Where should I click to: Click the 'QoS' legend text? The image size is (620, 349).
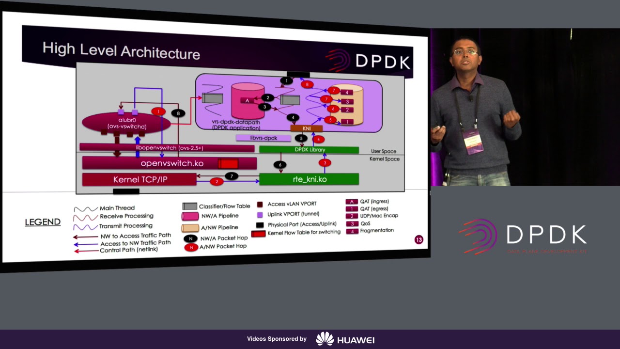365,224
